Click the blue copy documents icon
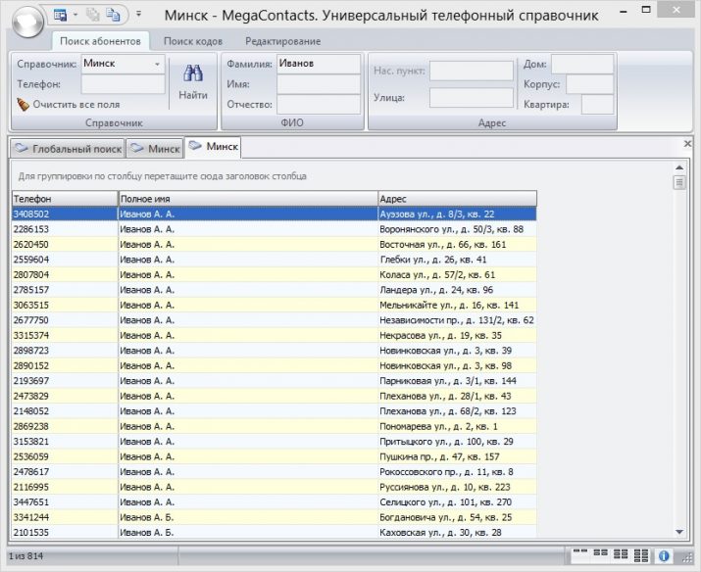The width and height of the screenshot is (701, 572). point(113,15)
